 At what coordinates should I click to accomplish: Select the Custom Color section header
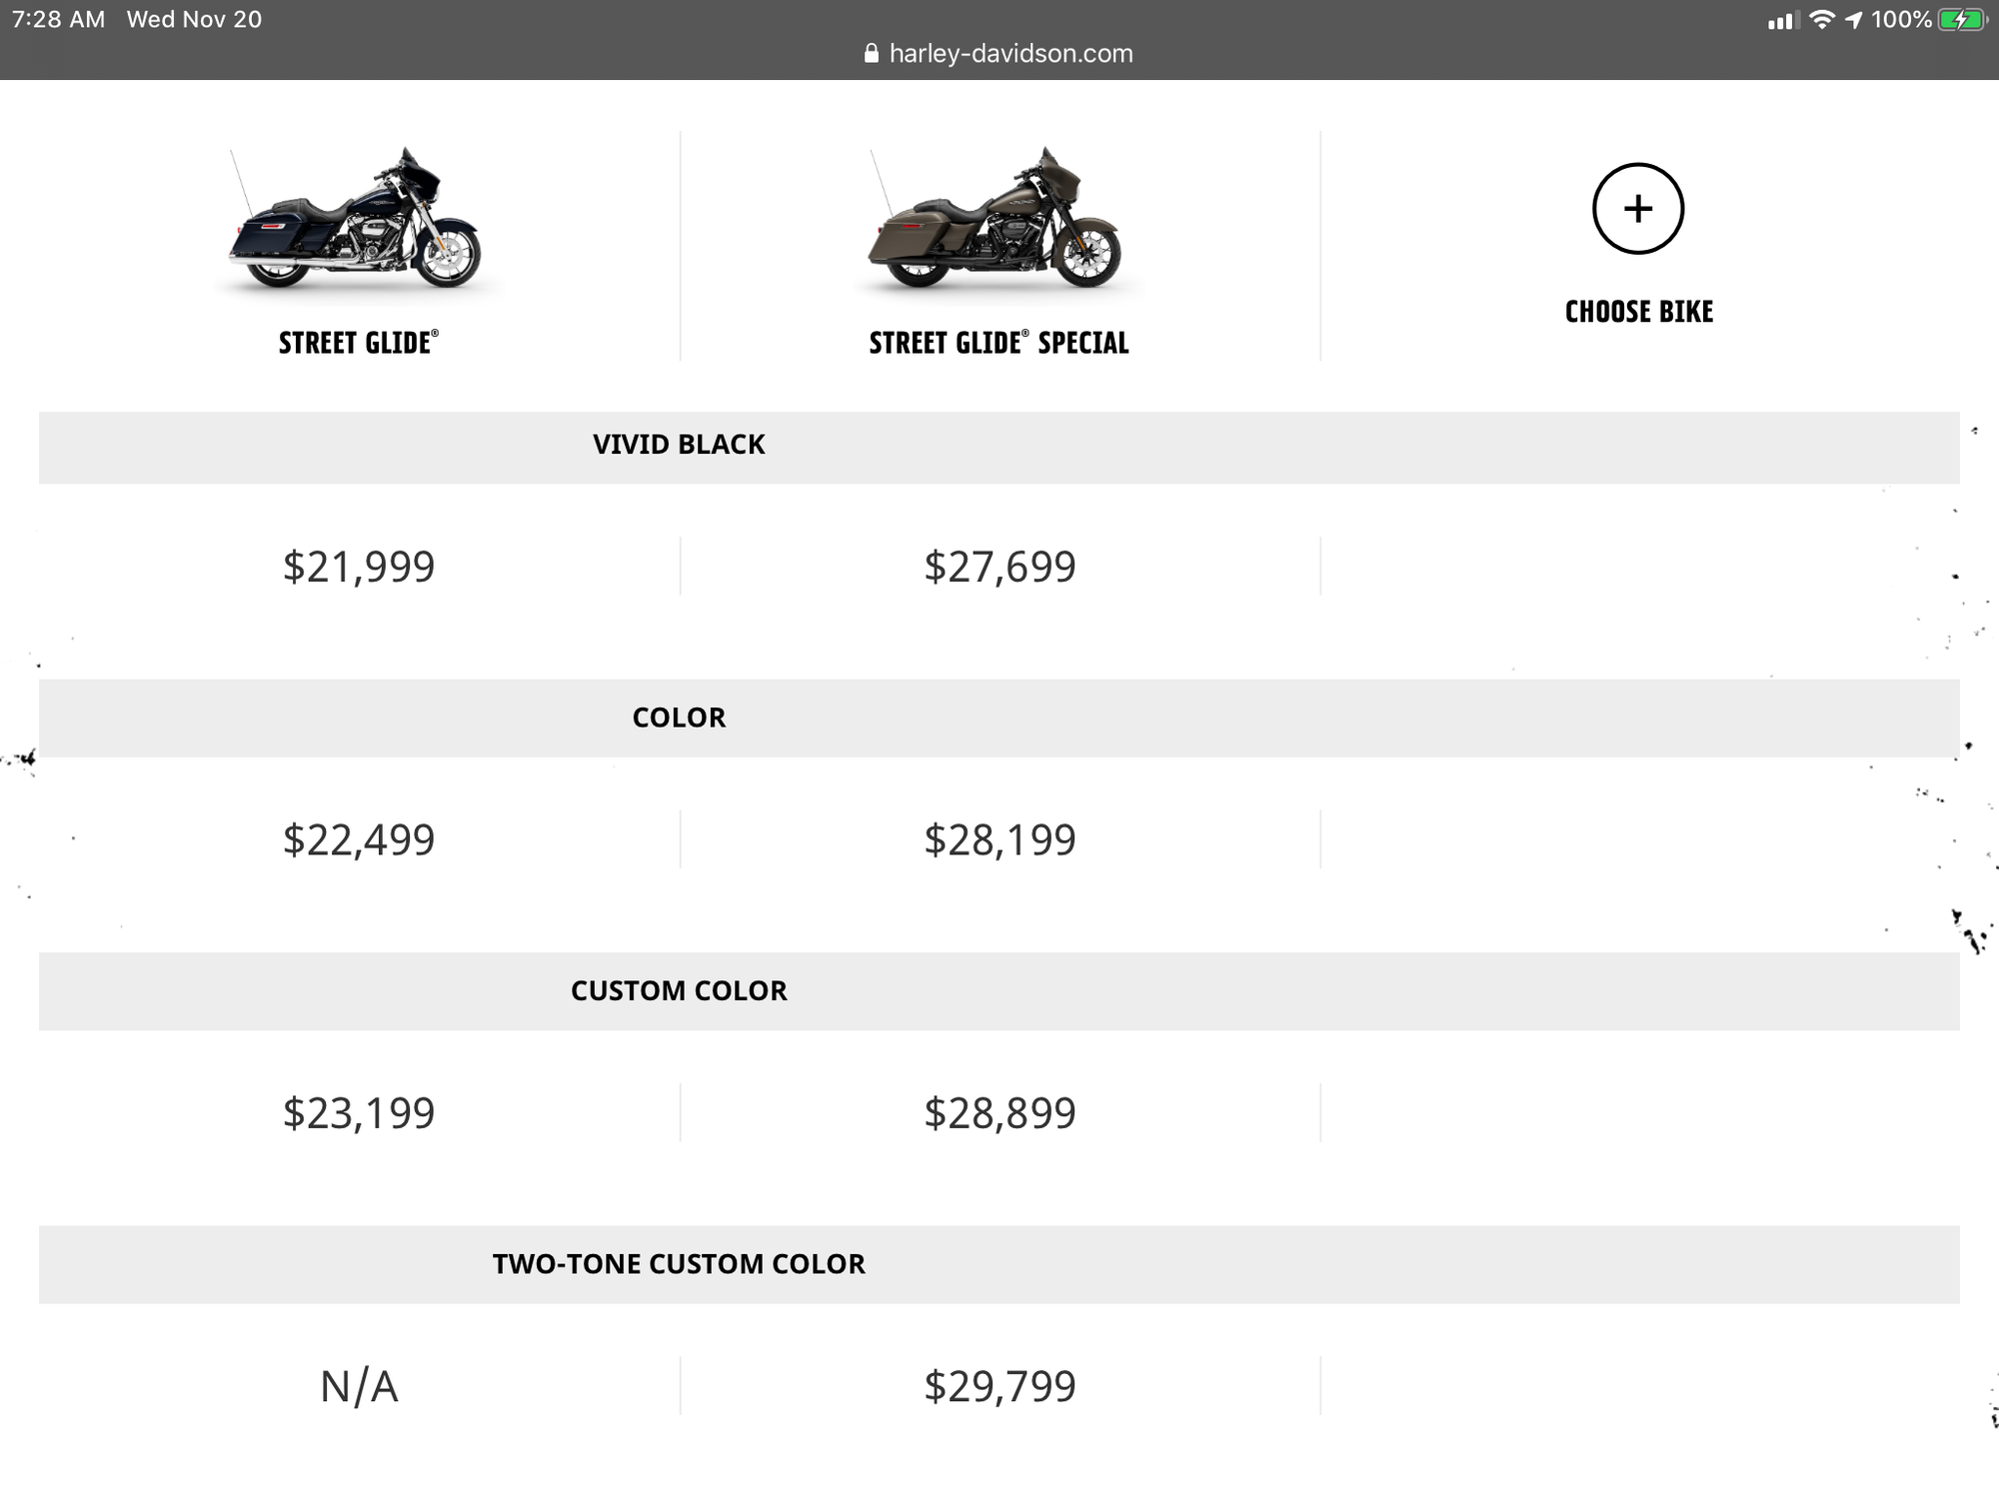point(679,991)
